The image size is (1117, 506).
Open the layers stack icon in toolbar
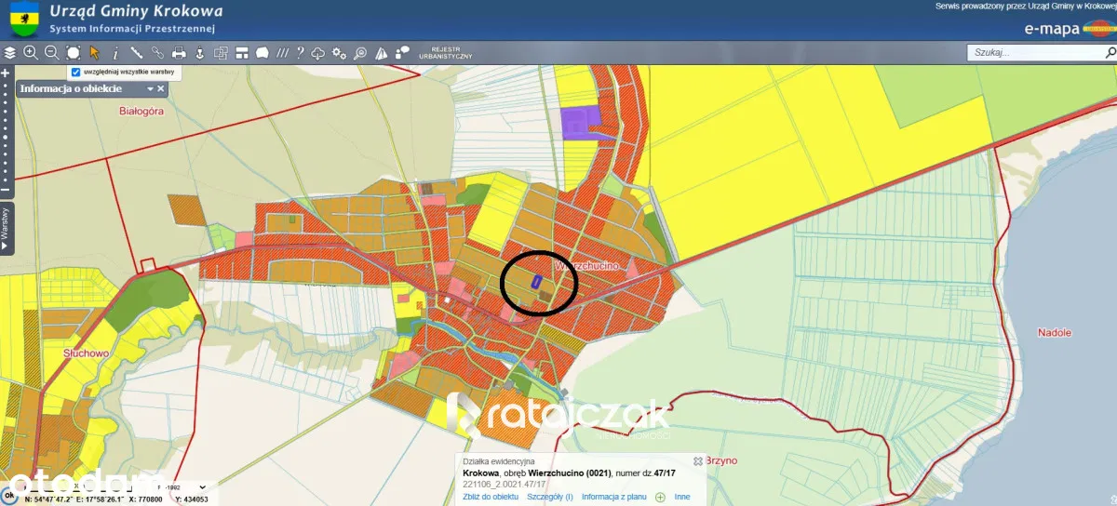click(x=10, y=53)
